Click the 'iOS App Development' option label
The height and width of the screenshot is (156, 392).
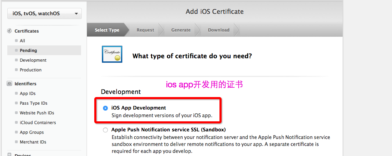(138, 108)
